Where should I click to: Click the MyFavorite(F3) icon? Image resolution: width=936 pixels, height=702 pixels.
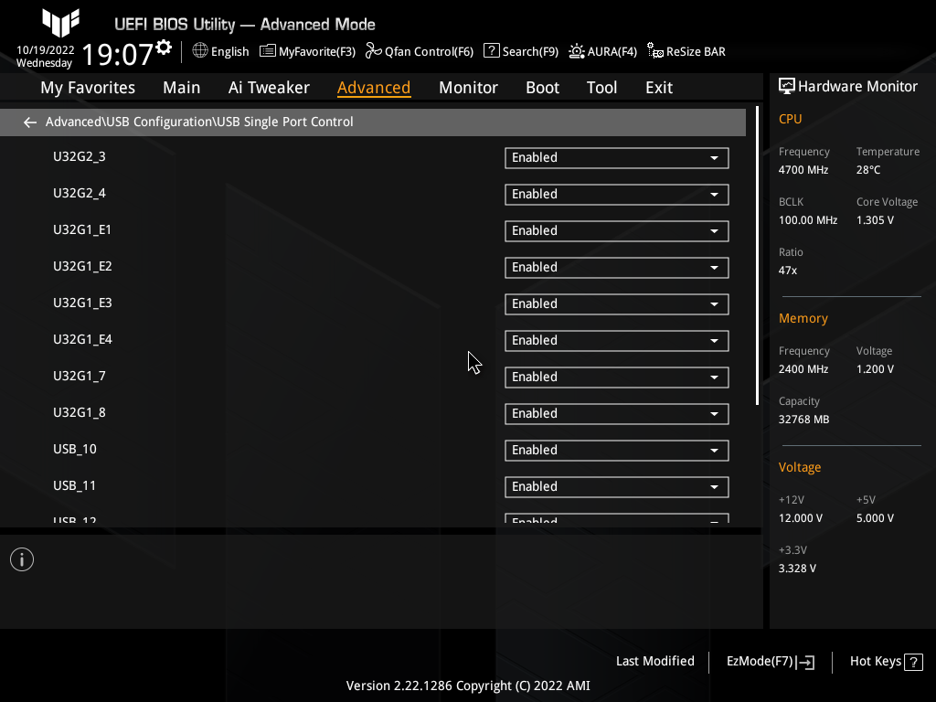307,52
